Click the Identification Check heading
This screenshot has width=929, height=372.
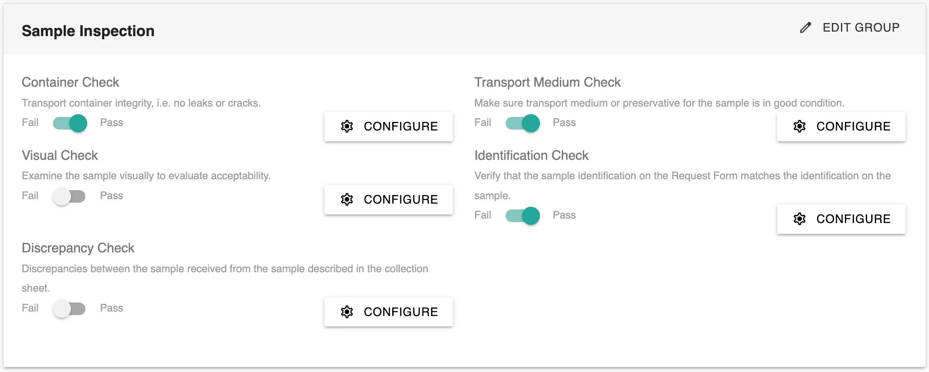[531, 155]
